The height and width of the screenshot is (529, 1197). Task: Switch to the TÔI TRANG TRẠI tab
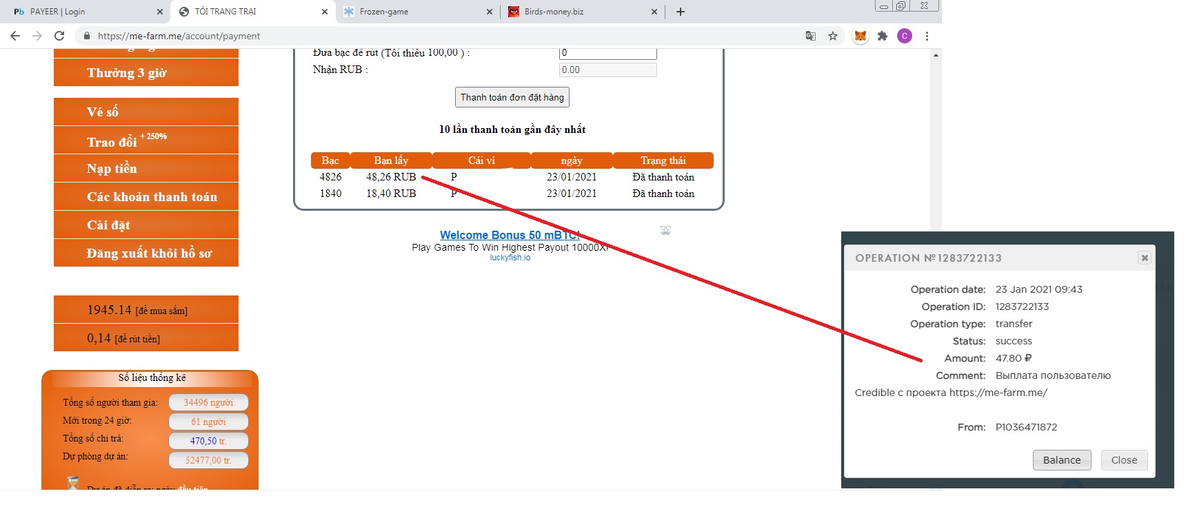pos(252,12)
